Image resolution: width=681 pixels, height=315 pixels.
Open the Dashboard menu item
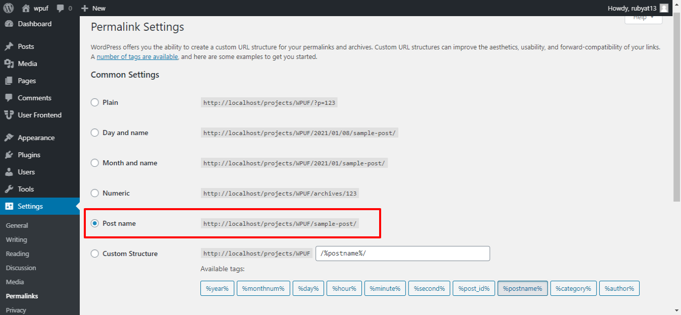click(x=40, y=24)
